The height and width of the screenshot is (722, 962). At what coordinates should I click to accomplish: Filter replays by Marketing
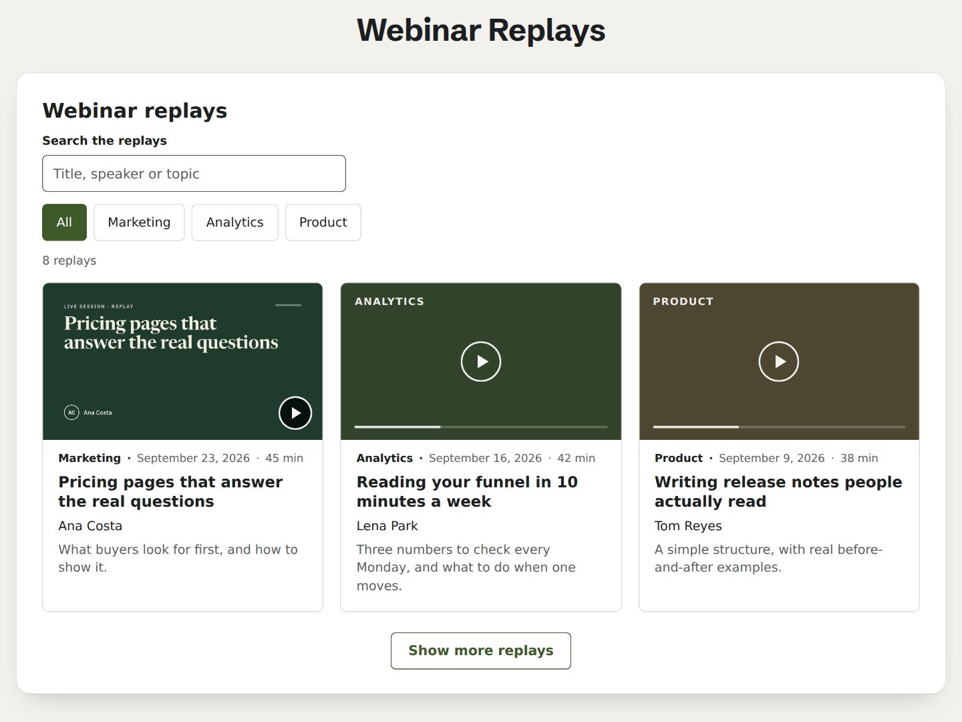pyautogui.click(x=139, y=222)
